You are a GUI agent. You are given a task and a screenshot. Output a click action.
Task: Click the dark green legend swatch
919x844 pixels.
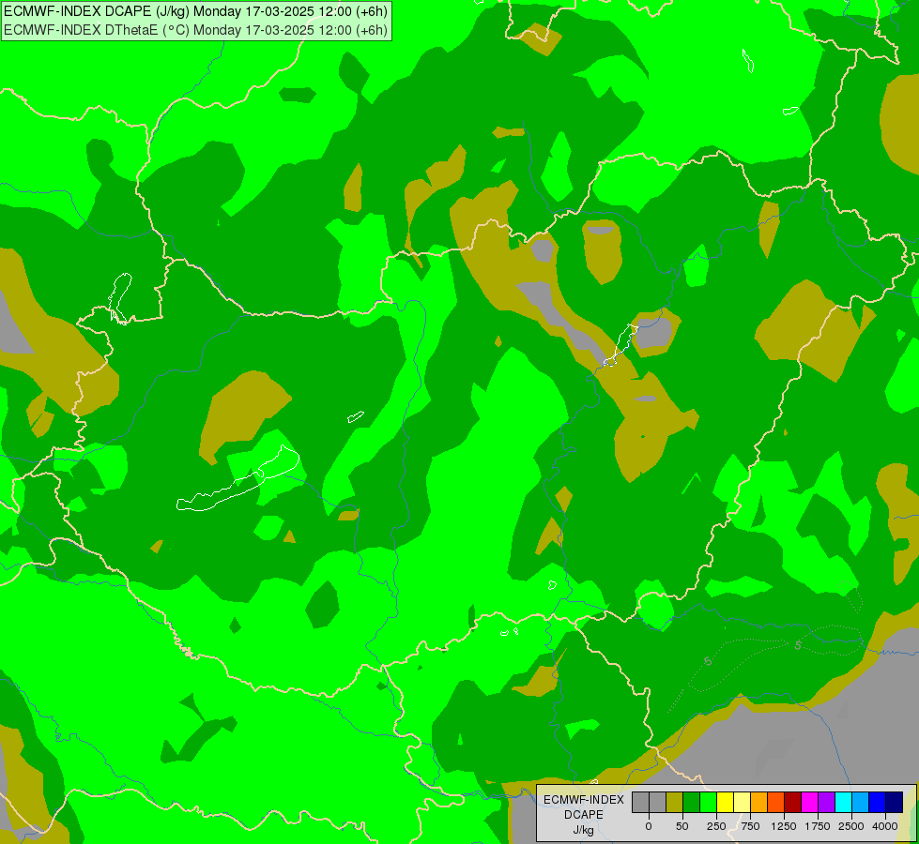[x=692, y=802]
